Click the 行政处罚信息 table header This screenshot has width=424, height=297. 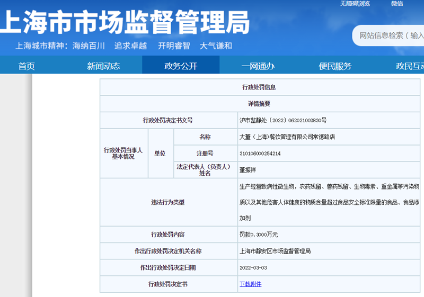tap(259, 87)
